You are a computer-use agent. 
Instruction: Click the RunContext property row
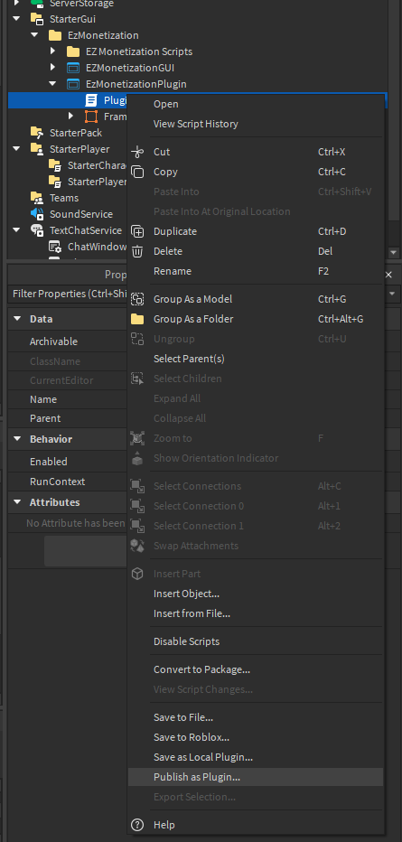(x=68, y=482)
